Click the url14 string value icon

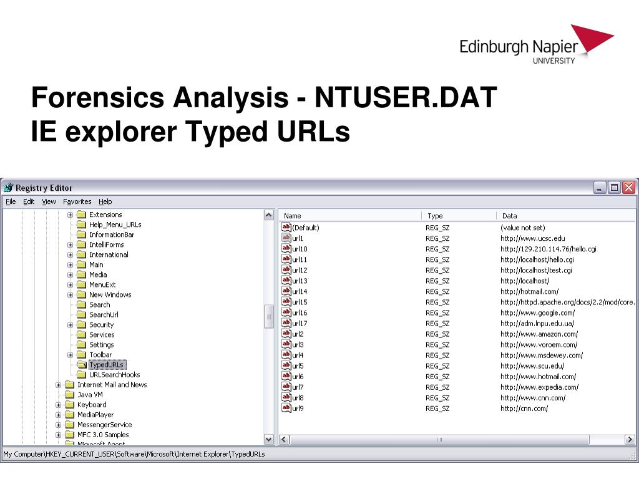[x=286, y=291]
